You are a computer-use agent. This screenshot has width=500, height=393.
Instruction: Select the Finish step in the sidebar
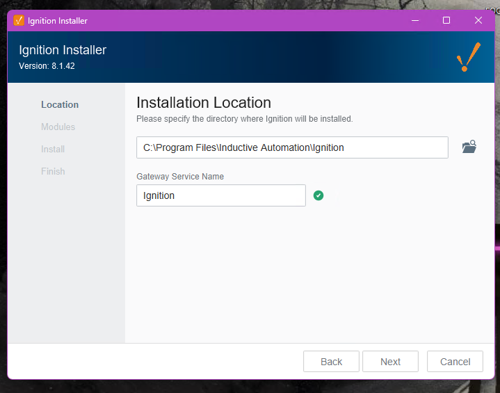coord(53,171)
